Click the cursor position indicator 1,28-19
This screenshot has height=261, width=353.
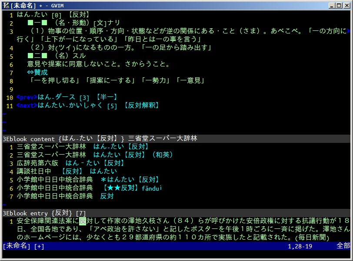[x=300, y=246]
